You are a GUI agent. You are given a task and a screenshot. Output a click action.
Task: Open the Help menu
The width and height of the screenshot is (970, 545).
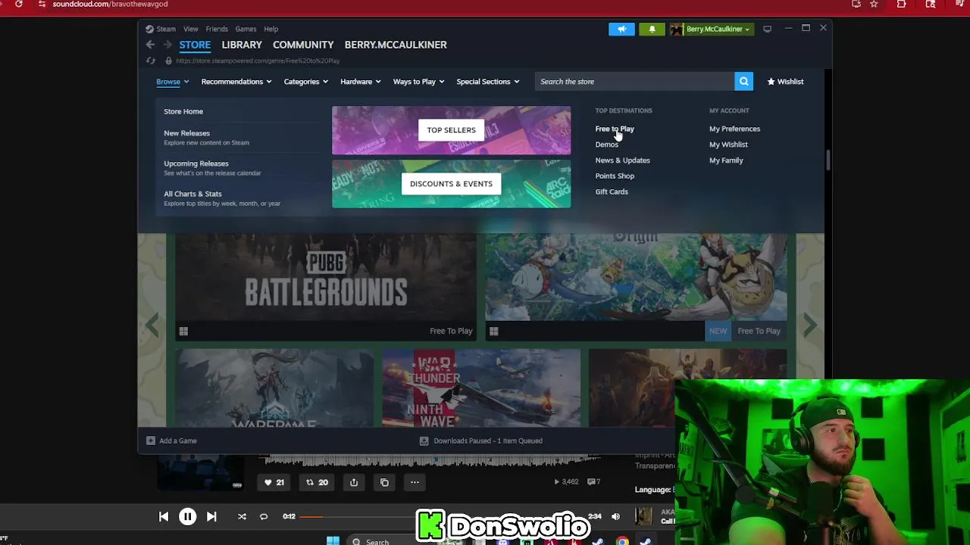[271, 29]
